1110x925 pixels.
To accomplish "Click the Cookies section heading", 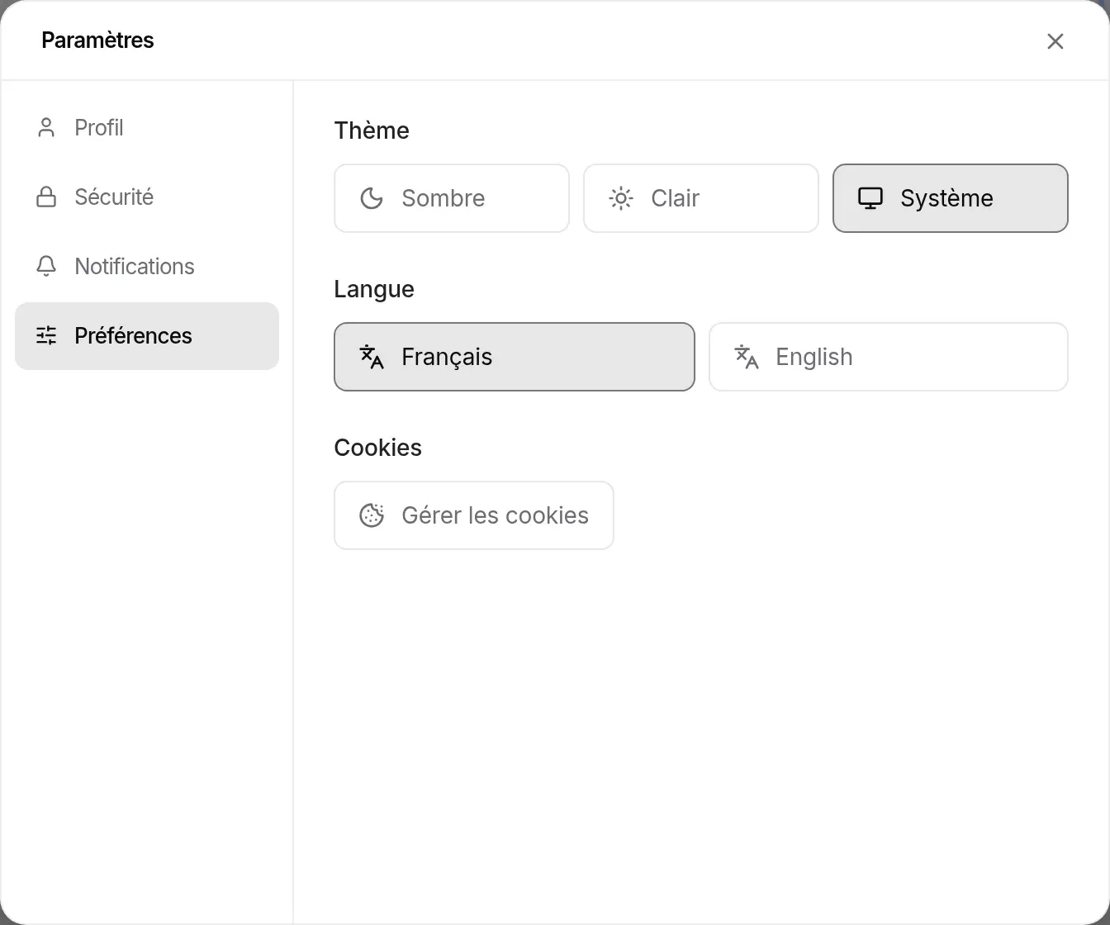I will [378, 448].
